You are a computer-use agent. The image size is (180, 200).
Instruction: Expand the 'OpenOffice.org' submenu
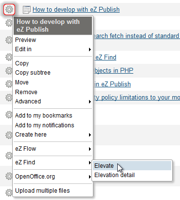click(x=53, y=177)
